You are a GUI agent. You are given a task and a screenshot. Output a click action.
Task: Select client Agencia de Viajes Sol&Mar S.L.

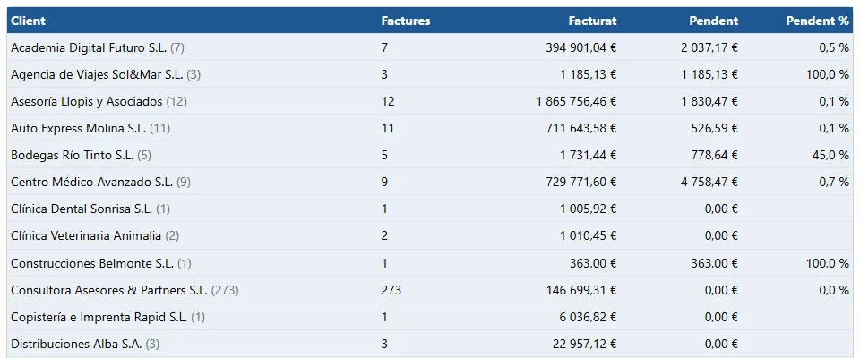pyautogui.click(x=97, y=74)
